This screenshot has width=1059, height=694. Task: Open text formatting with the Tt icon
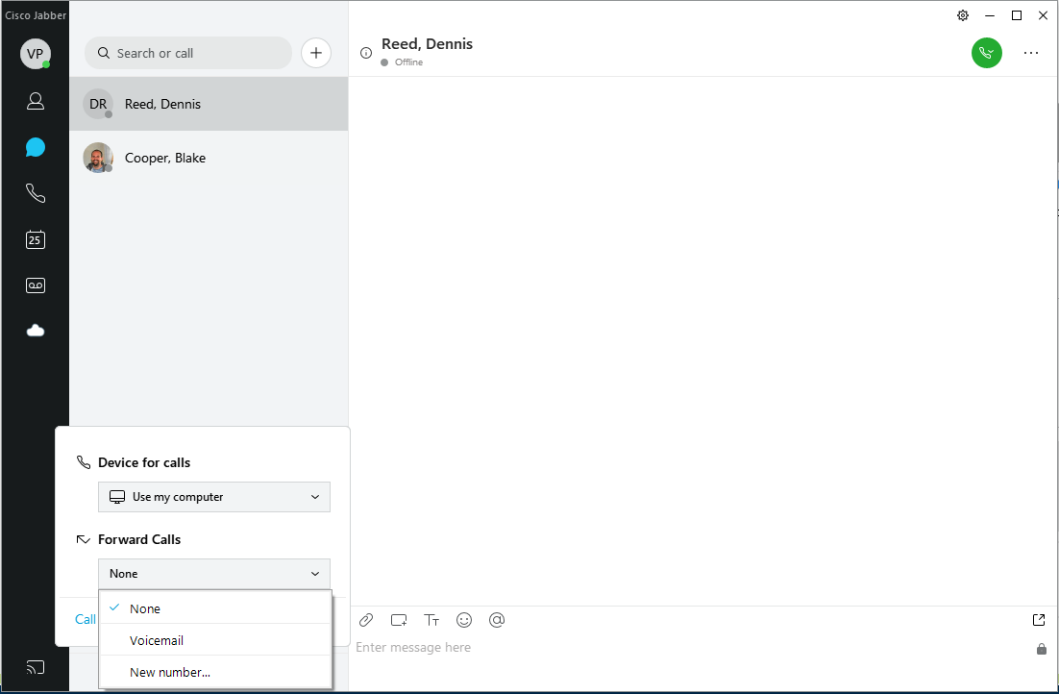coord(431,620)
